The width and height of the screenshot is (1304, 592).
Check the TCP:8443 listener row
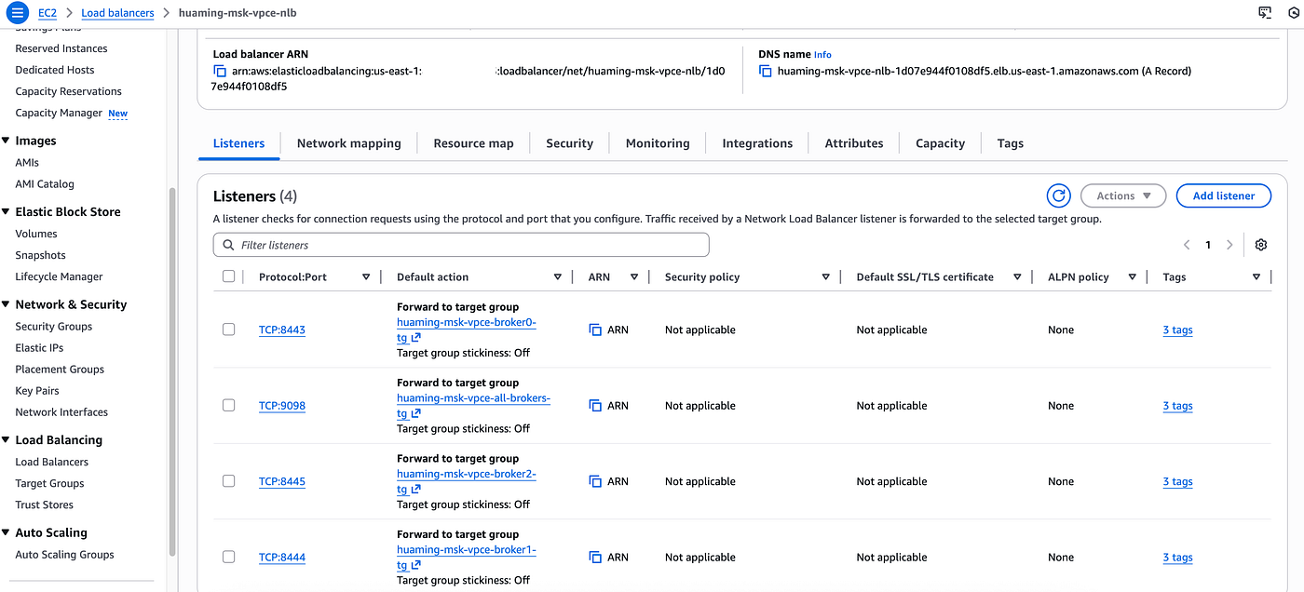click(x=229, y=330)
